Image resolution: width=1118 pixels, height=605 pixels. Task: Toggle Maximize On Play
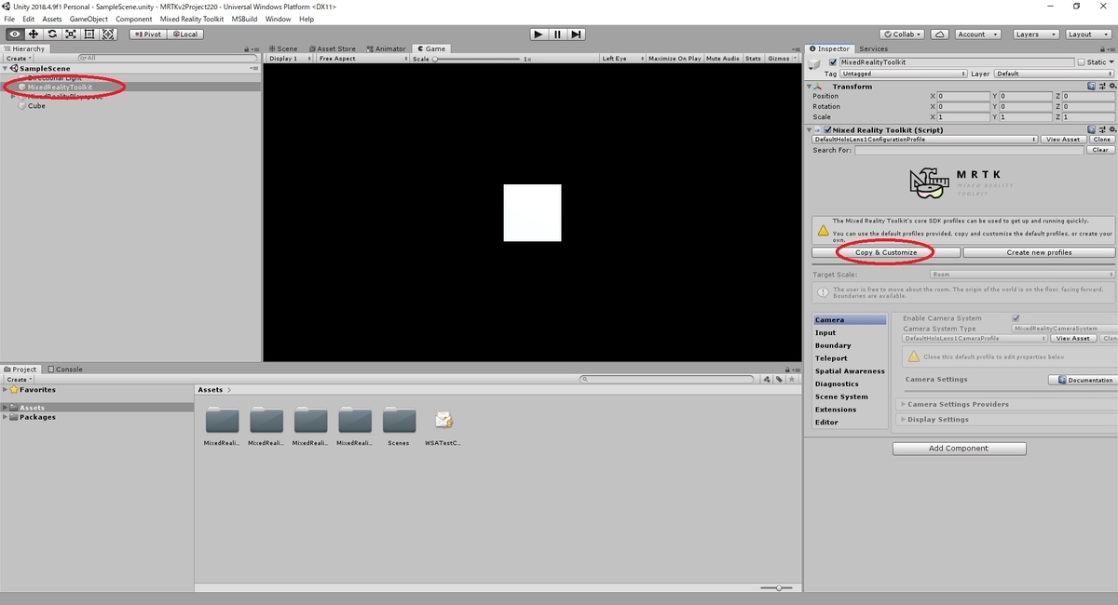pos(675,59)
